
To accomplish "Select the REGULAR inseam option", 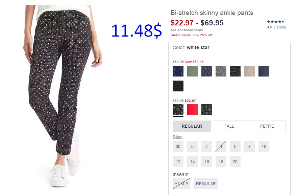I will [x=206, y=183].
